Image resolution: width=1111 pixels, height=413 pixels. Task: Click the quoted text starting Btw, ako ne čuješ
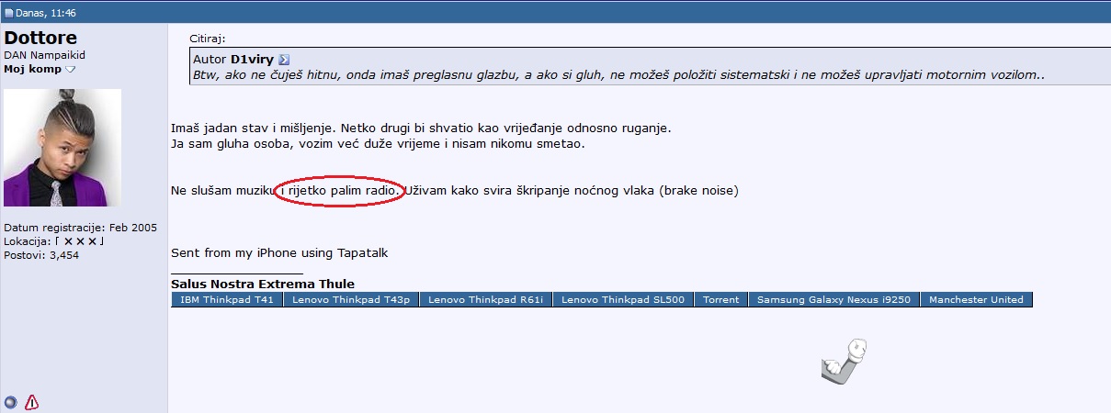pos(619,75)
